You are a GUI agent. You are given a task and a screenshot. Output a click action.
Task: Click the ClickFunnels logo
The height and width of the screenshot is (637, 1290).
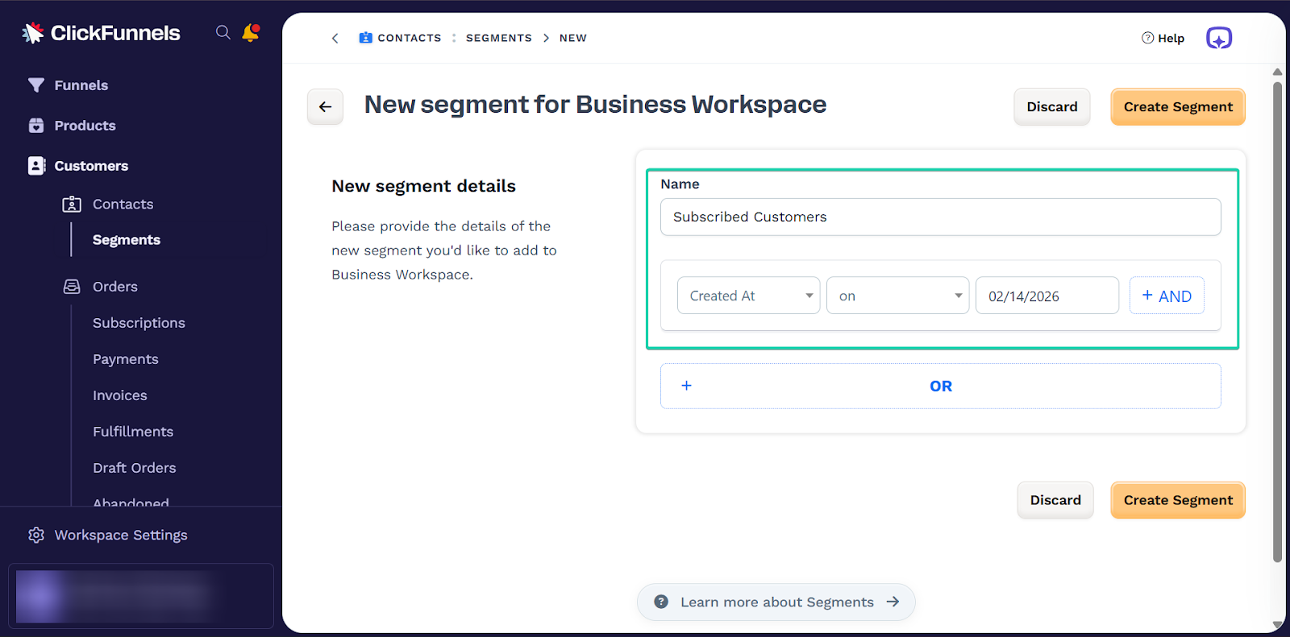pyautogui.click(x=101, y=33)
